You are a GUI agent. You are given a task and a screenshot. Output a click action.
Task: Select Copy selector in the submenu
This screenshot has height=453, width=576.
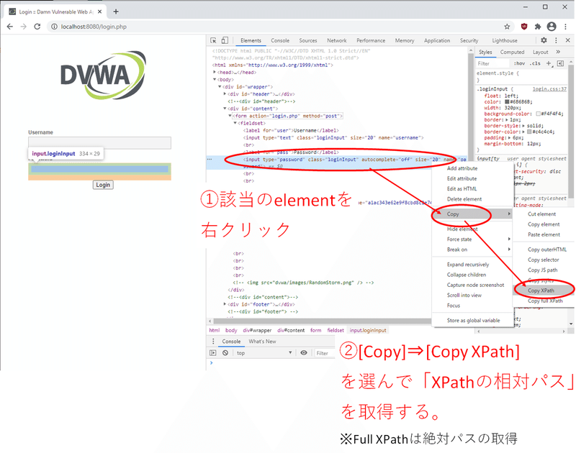(544, 260)
